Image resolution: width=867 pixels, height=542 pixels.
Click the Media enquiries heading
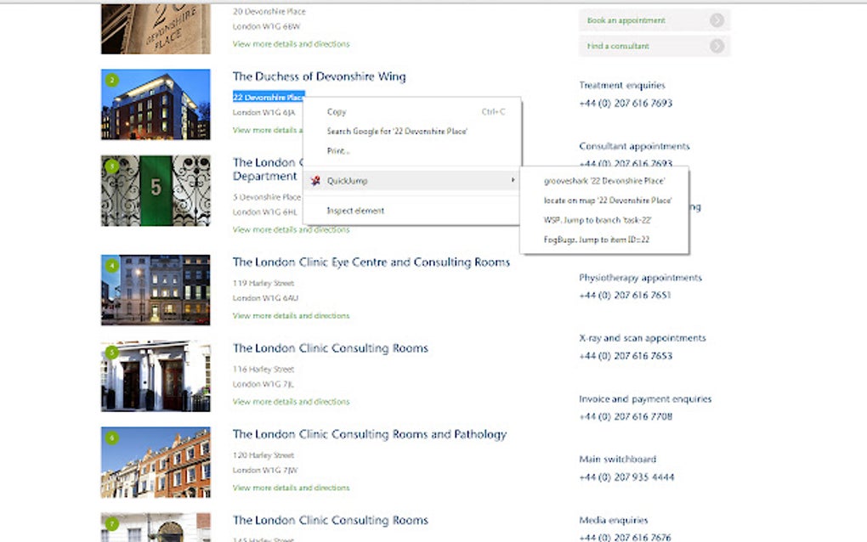(x=613, y=521)
